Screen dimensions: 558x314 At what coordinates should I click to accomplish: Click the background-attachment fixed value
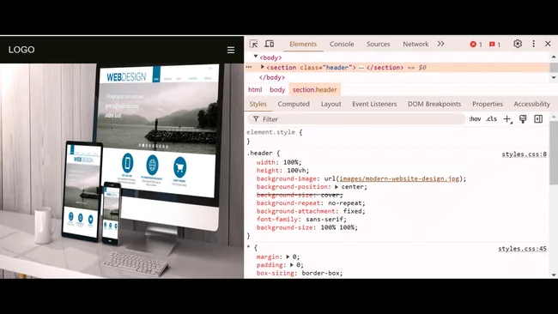coord(352,211)
